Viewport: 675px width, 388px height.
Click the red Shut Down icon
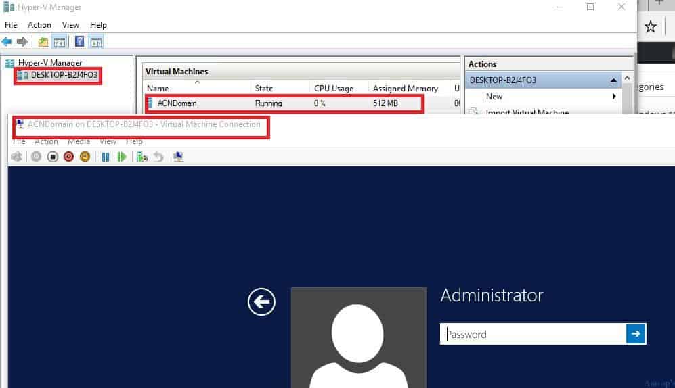[68, 157]
